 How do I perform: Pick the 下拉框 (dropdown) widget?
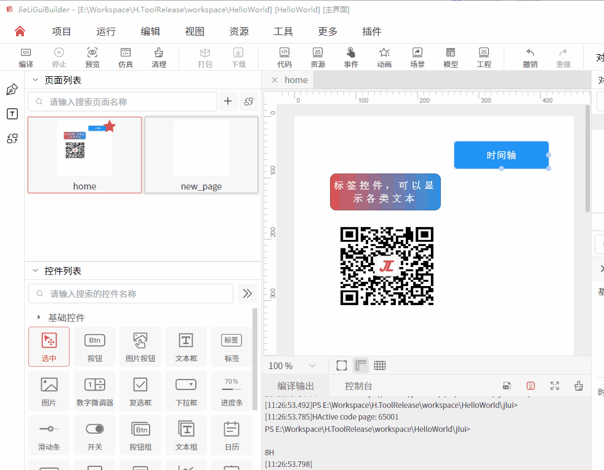coord(186,391)
